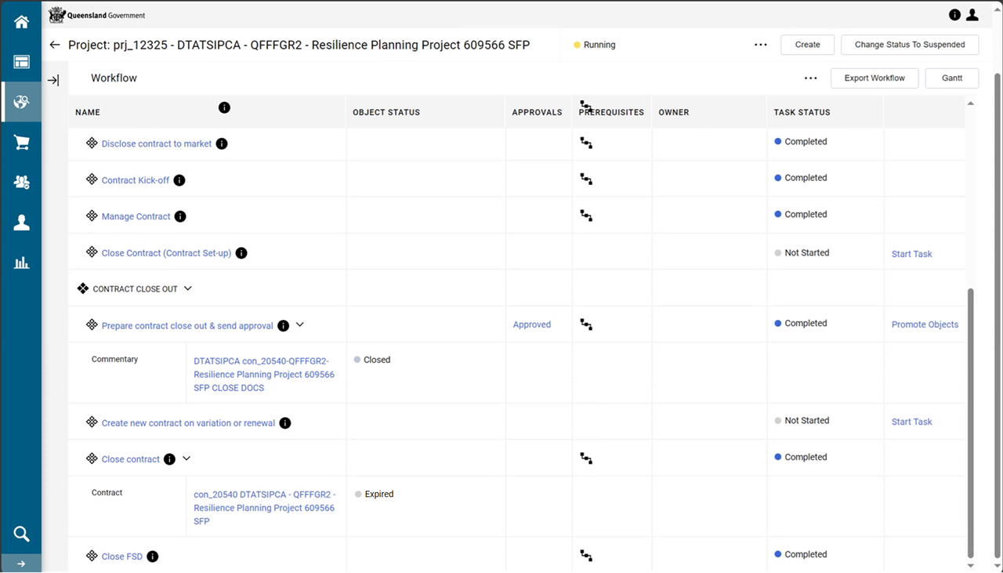Screen dimensions: 1003x573
Task: Open Close Contract (Contract Set-up) task
Action: click(166, 253)
